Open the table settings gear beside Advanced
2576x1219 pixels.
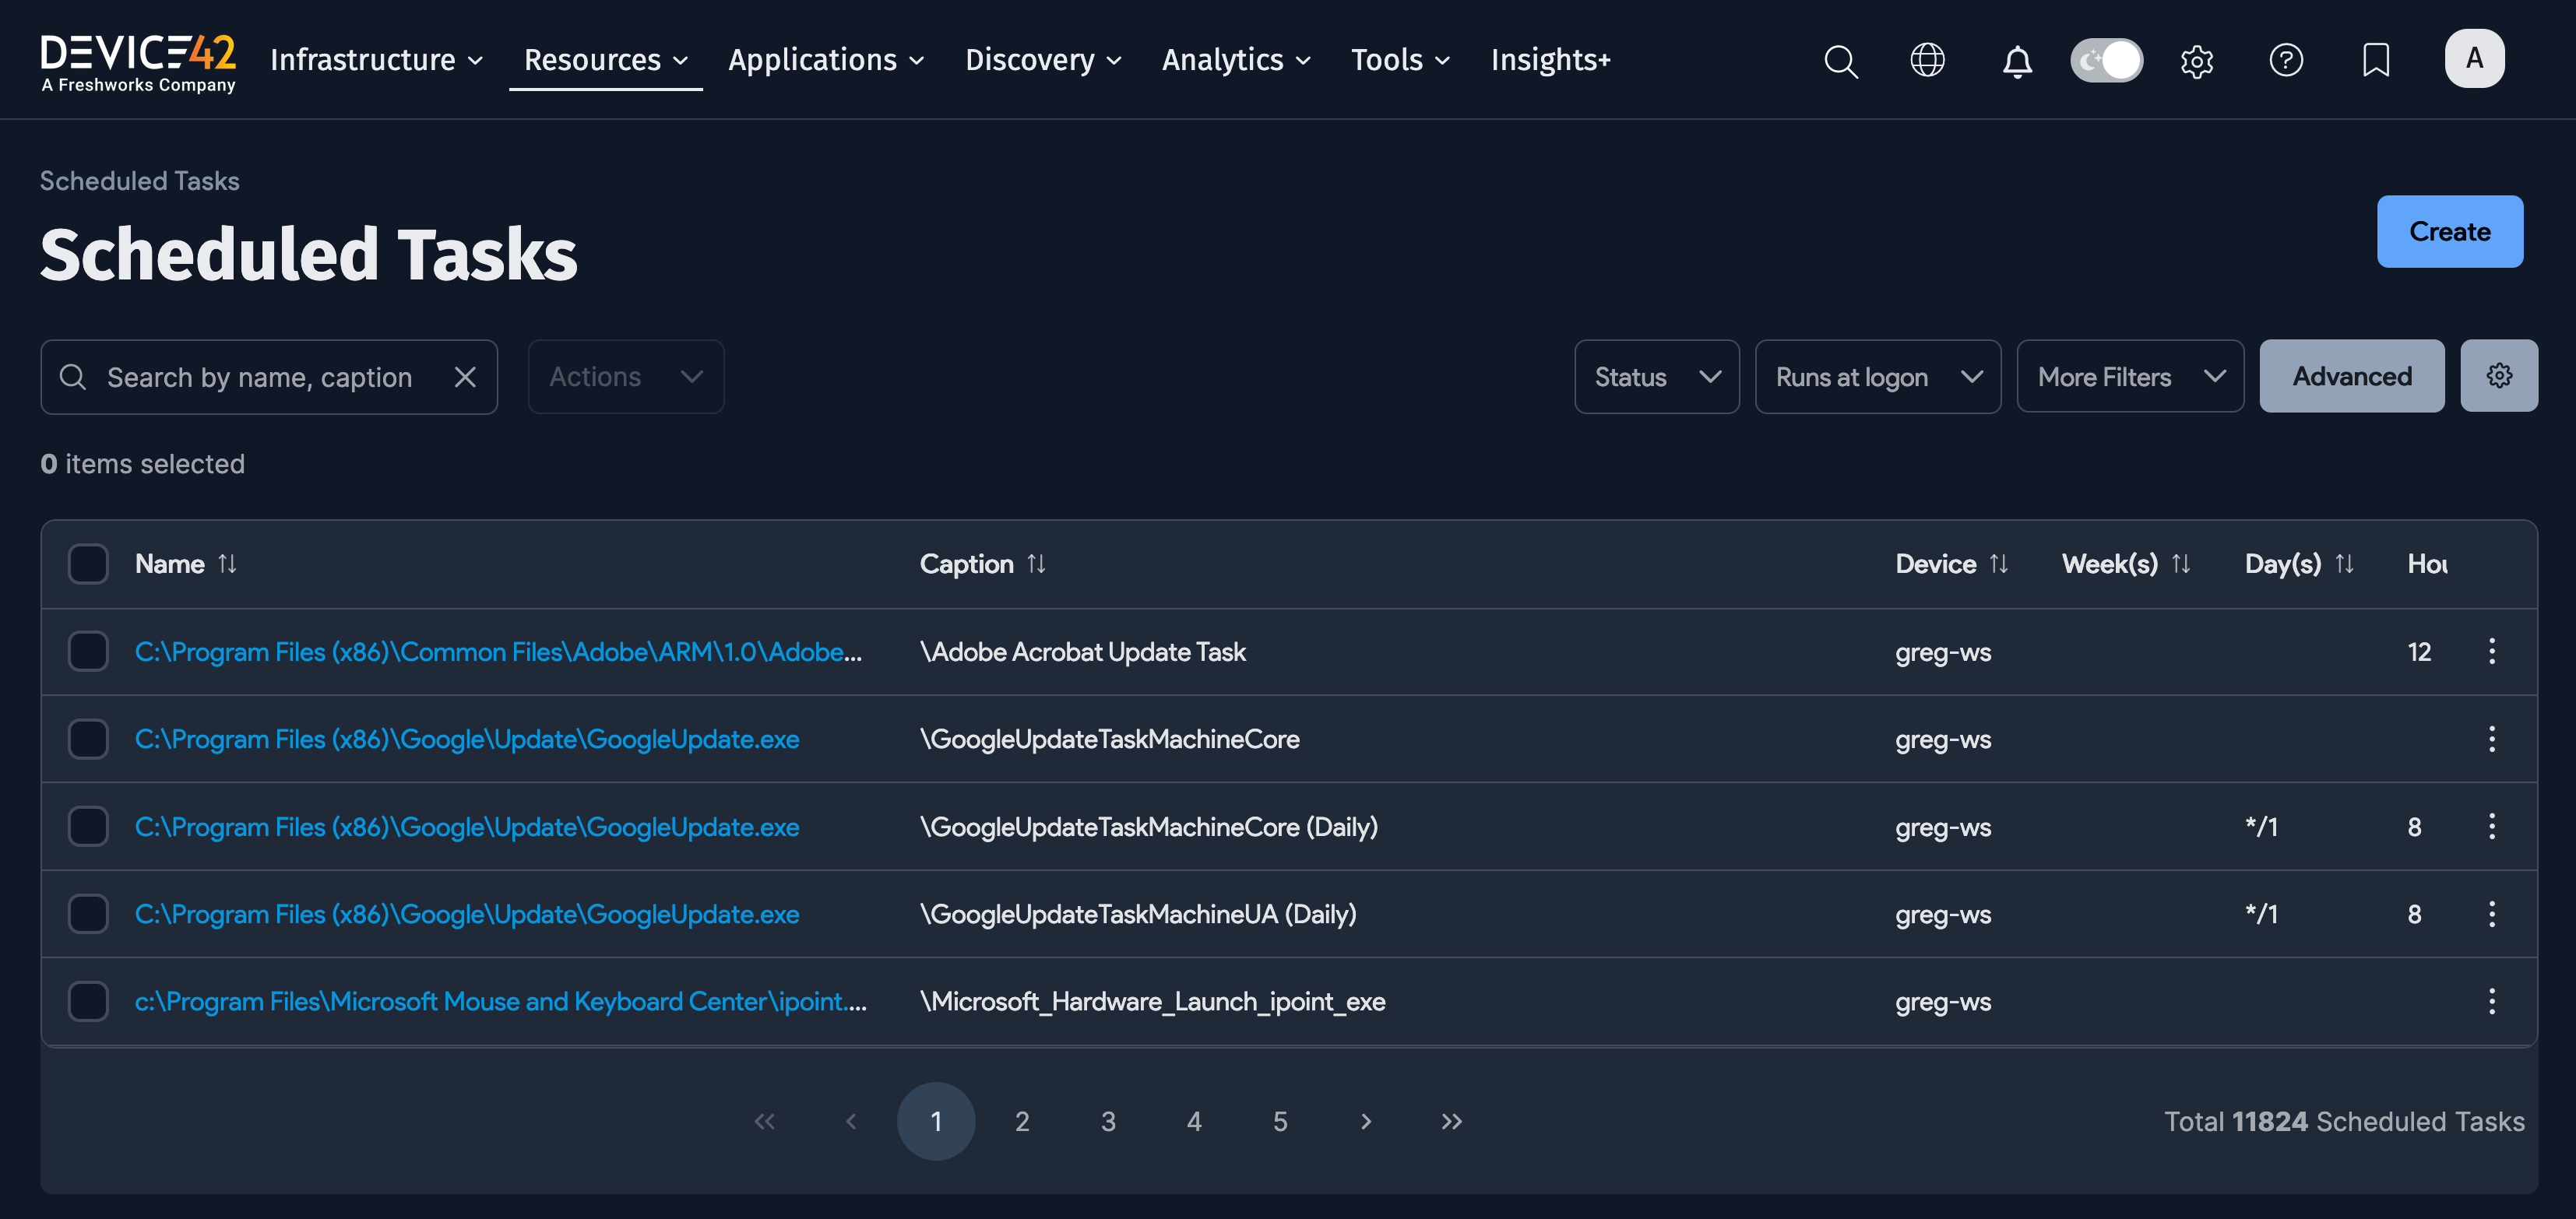click(2499, 376)
